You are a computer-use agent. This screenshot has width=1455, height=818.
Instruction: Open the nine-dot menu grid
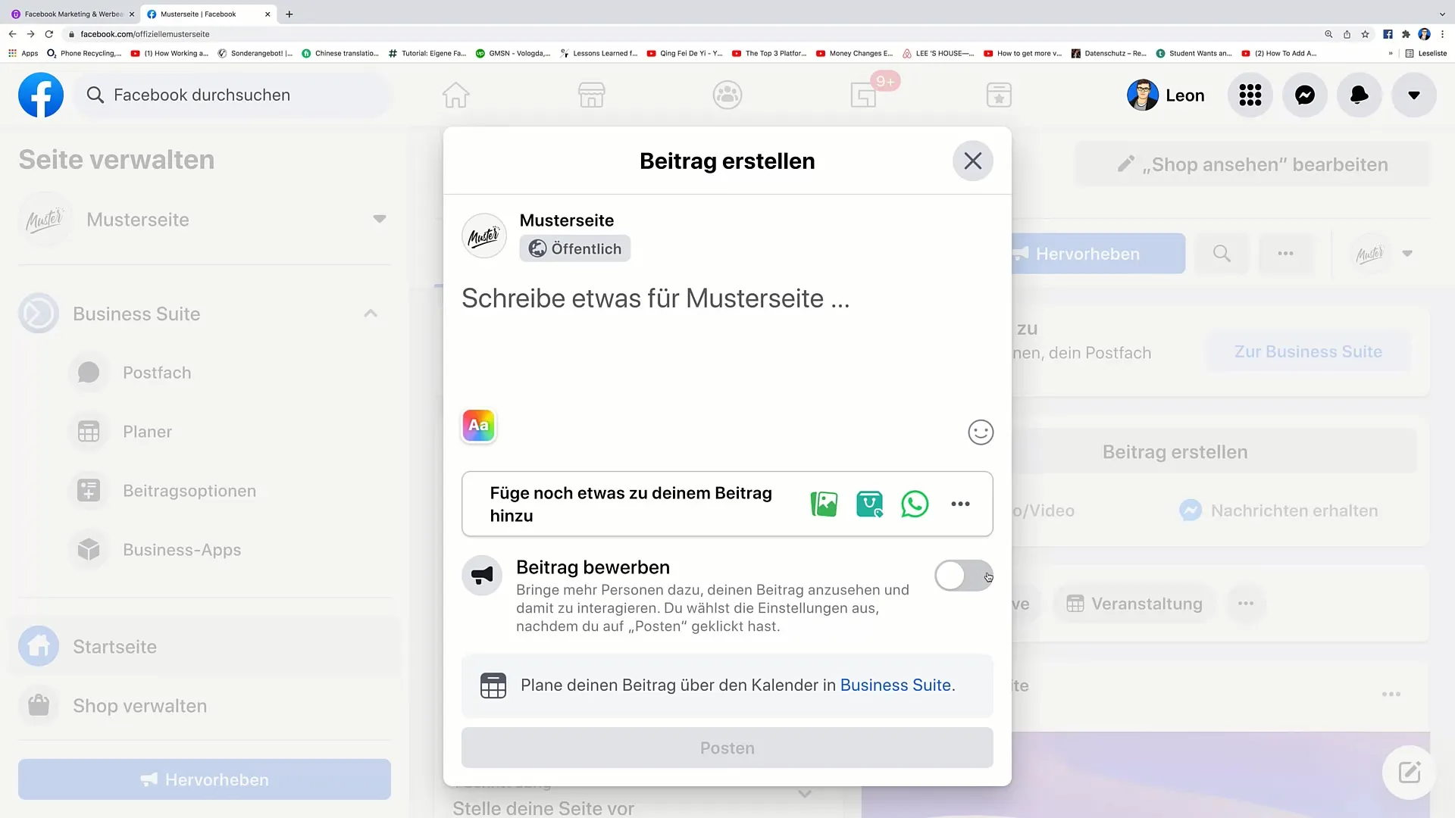(x=1250, y=95)
